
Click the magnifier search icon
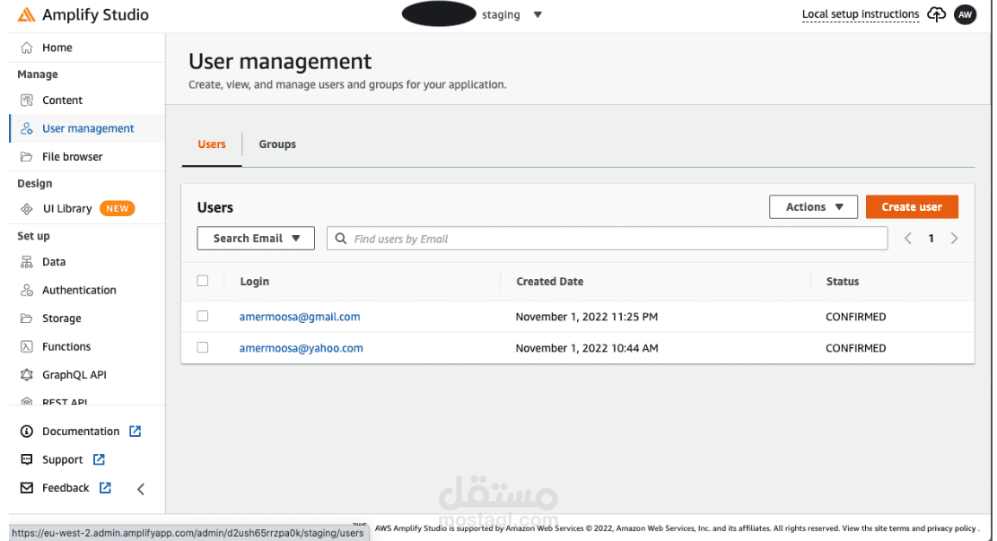pyautogui.click(x=341, y=239)
